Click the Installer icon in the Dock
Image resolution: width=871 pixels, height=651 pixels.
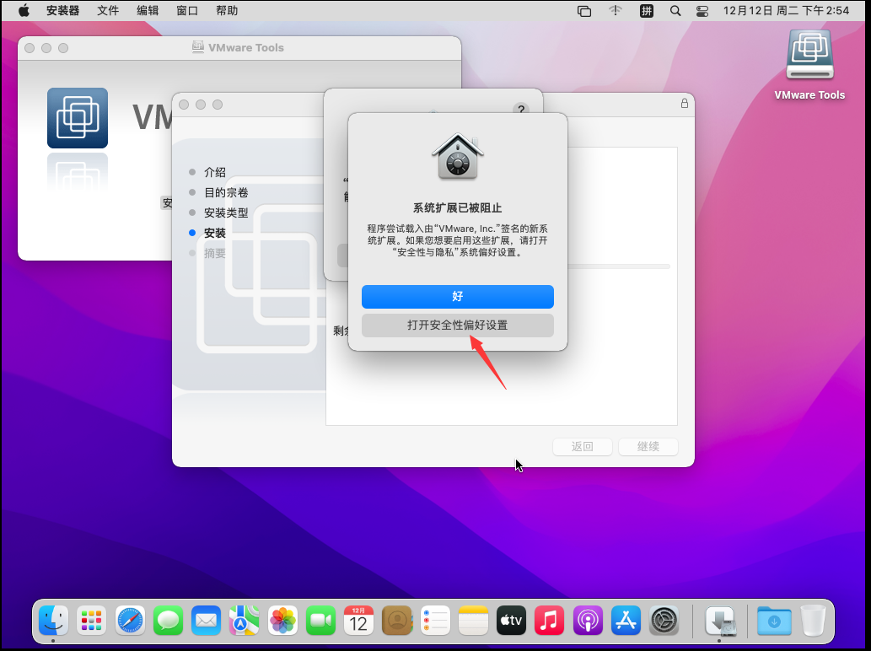point(720,620)
